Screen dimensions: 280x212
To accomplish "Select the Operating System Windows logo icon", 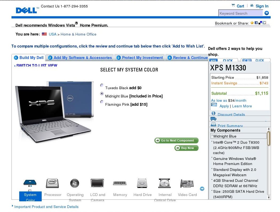I will tap(75, 183).
